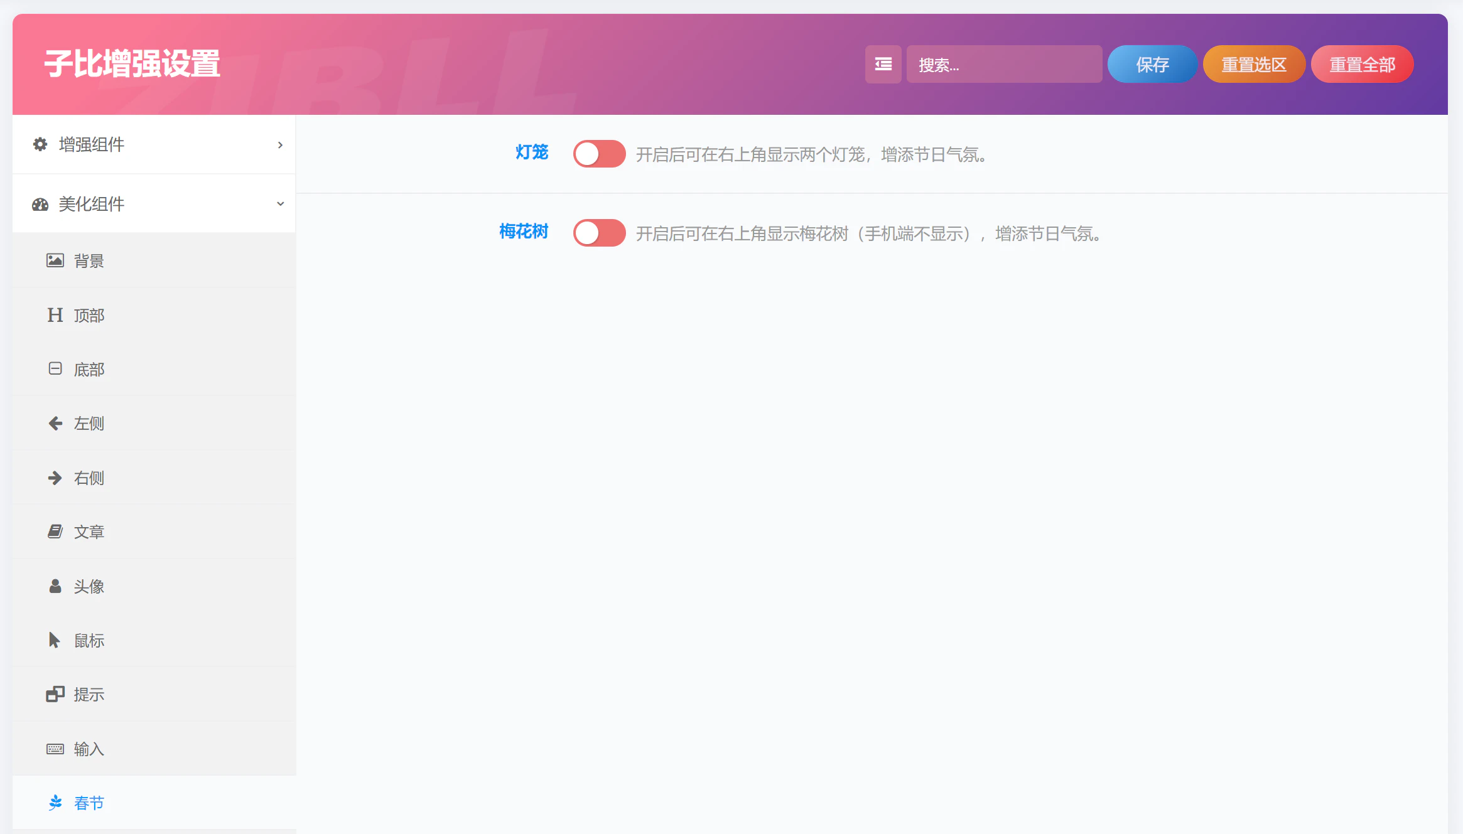This screenshot has height=834, width=1463.
Task: Expand the 增强组件 section chevron
Action: (280, 145)
